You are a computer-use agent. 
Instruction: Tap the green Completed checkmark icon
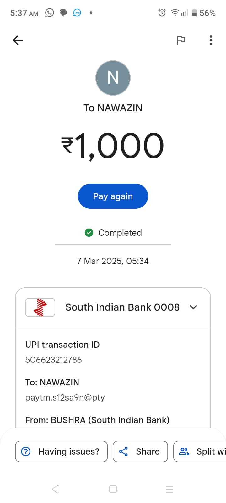[89, 233]
